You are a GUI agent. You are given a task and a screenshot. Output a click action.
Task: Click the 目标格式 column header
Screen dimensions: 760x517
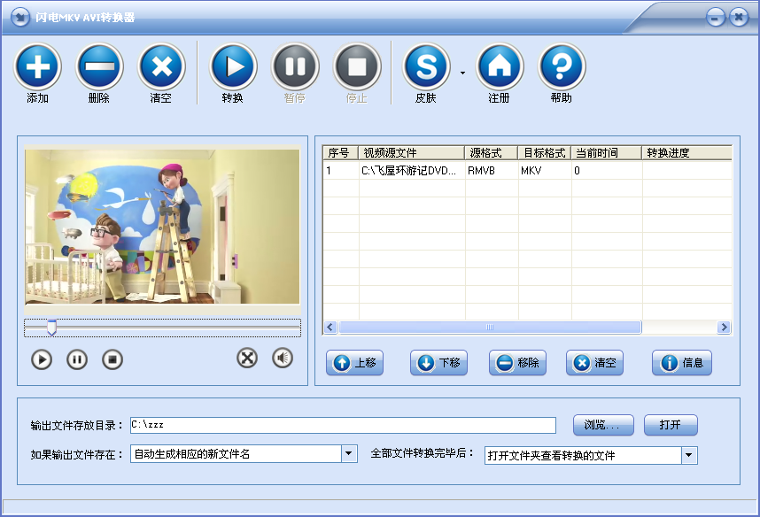[544, 152]
